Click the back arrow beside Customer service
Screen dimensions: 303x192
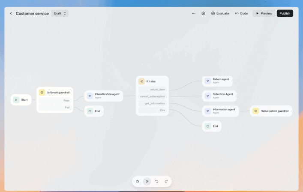click(11, 13)
